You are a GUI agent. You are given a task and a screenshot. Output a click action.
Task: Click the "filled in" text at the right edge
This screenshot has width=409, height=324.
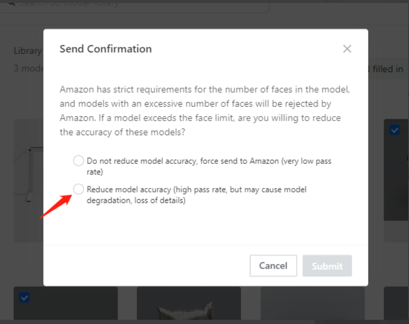point(387,69)
